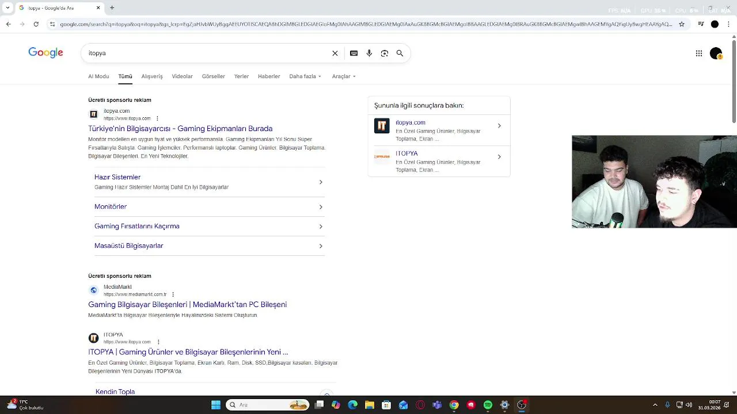This screenshot has width=737, height=414.
Task: Select the Videolar search tab
Action: click(x=182, y=76)
